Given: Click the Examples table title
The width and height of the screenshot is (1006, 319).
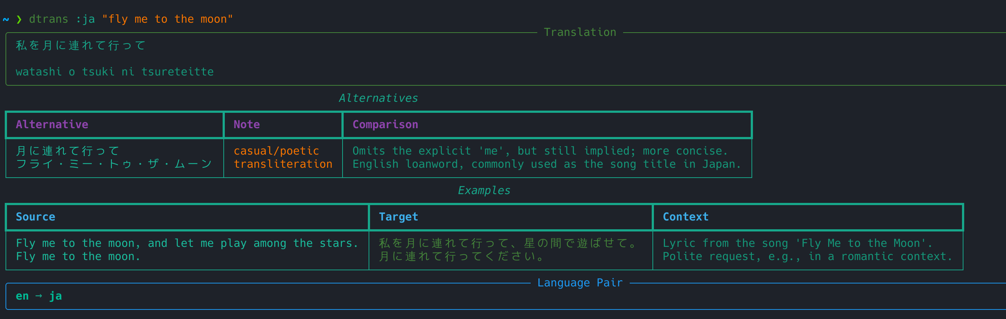Looking at the screenshot, I should click(484, 190).
